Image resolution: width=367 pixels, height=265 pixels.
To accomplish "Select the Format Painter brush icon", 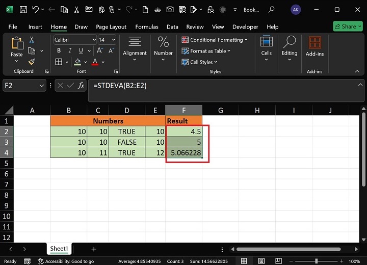I will click(32, 62).
